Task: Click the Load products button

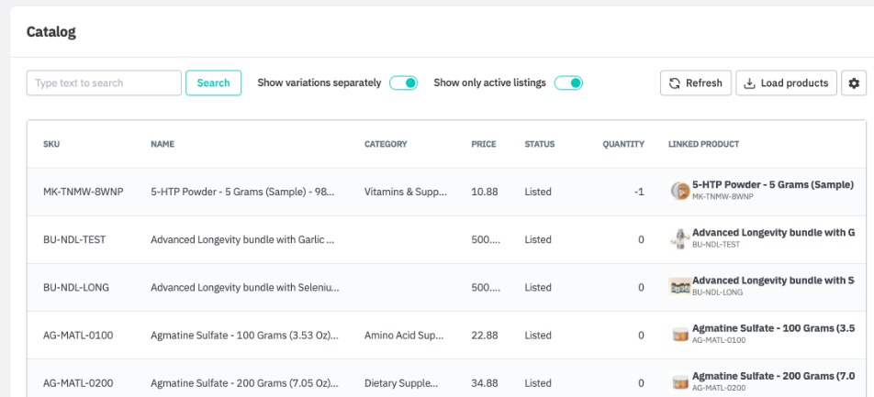Action: point(786,83)
